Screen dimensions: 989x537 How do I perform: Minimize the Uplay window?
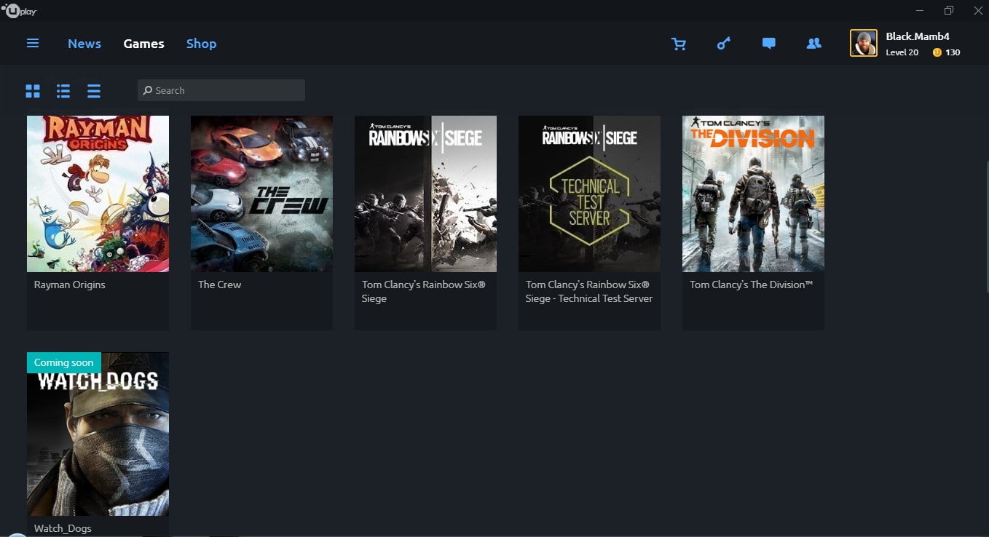click(921, 10)
